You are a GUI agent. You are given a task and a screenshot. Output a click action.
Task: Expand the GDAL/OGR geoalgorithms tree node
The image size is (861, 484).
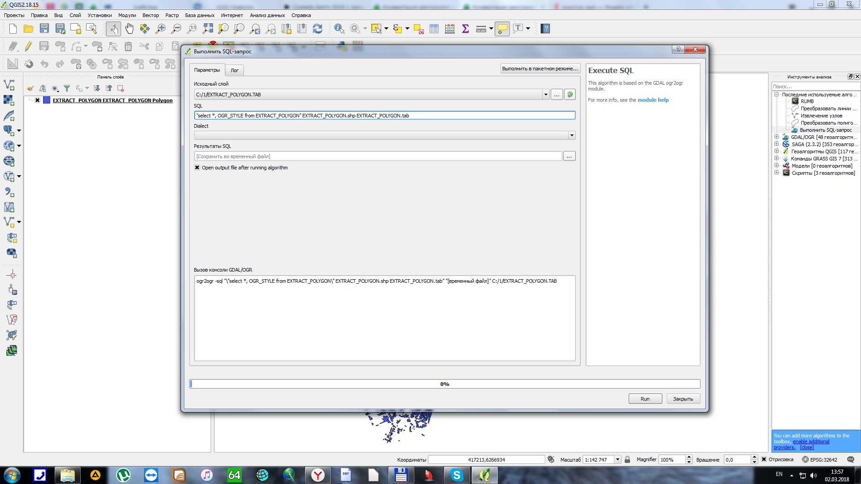(x=776, y=137)
